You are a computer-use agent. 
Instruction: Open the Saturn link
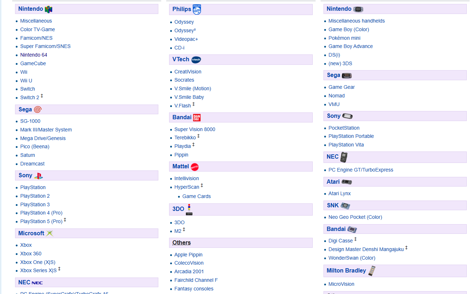(x=28, y=155)
